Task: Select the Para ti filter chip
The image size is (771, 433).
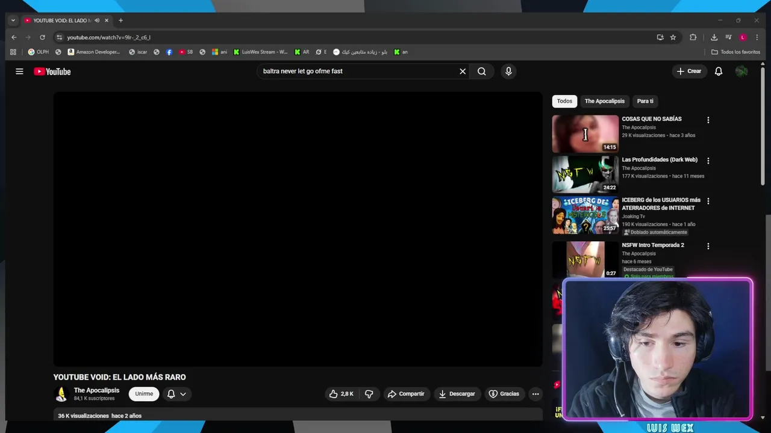Action: point(645,101)
